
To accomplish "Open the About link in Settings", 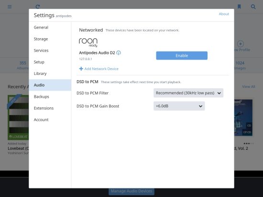I will (224, 14).
